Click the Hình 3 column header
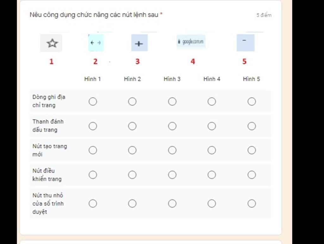Image resolution: width=324 pixels, height=244 pixels. click(x=172, y=79)
